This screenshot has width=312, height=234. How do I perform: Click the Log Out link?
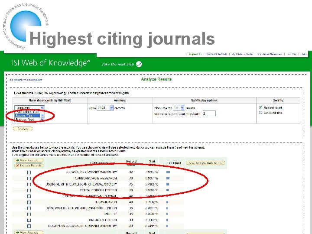pyautogui.click(x=292, y=54)
